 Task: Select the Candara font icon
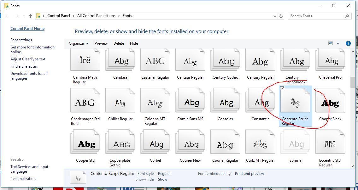point(120,60)
